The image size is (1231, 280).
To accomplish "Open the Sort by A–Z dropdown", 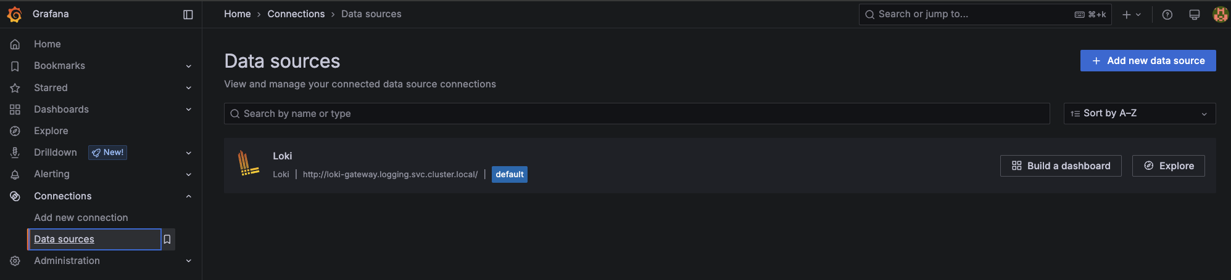I will pos(1139,113).
